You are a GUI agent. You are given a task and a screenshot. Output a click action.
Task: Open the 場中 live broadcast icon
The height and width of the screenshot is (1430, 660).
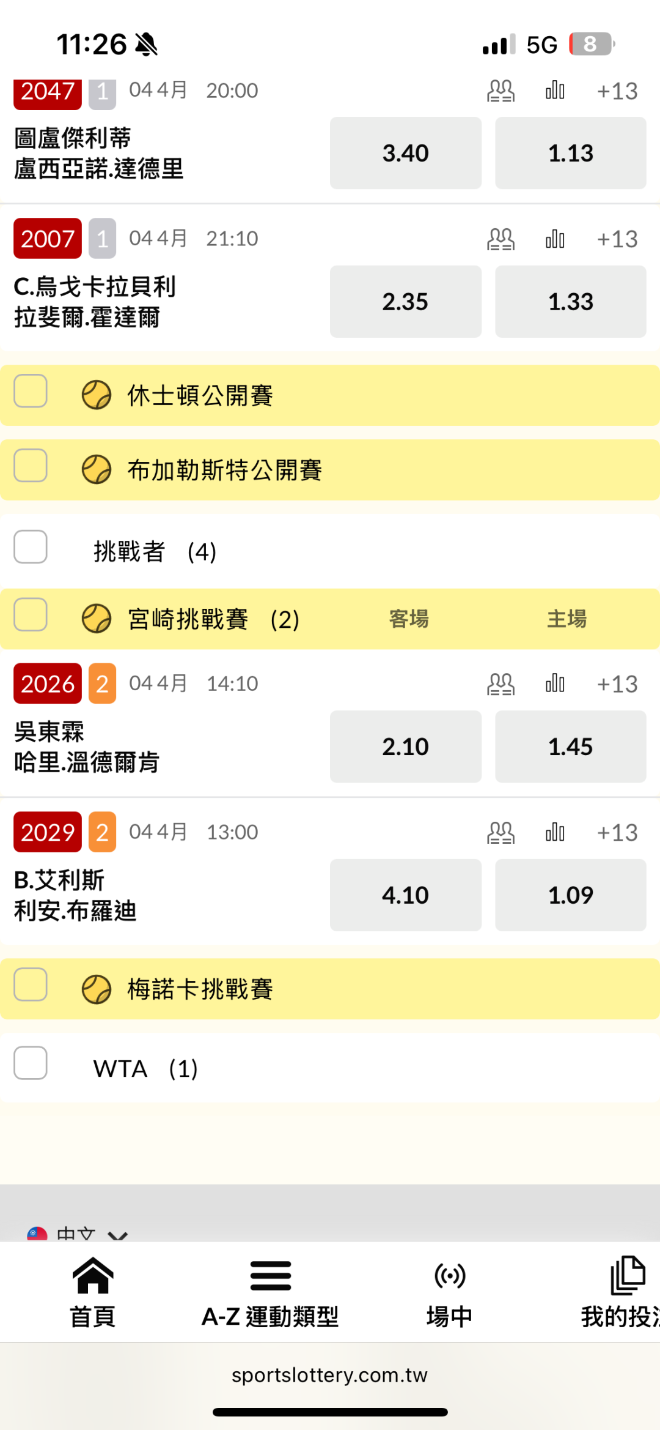click(x=450, y=1276)
